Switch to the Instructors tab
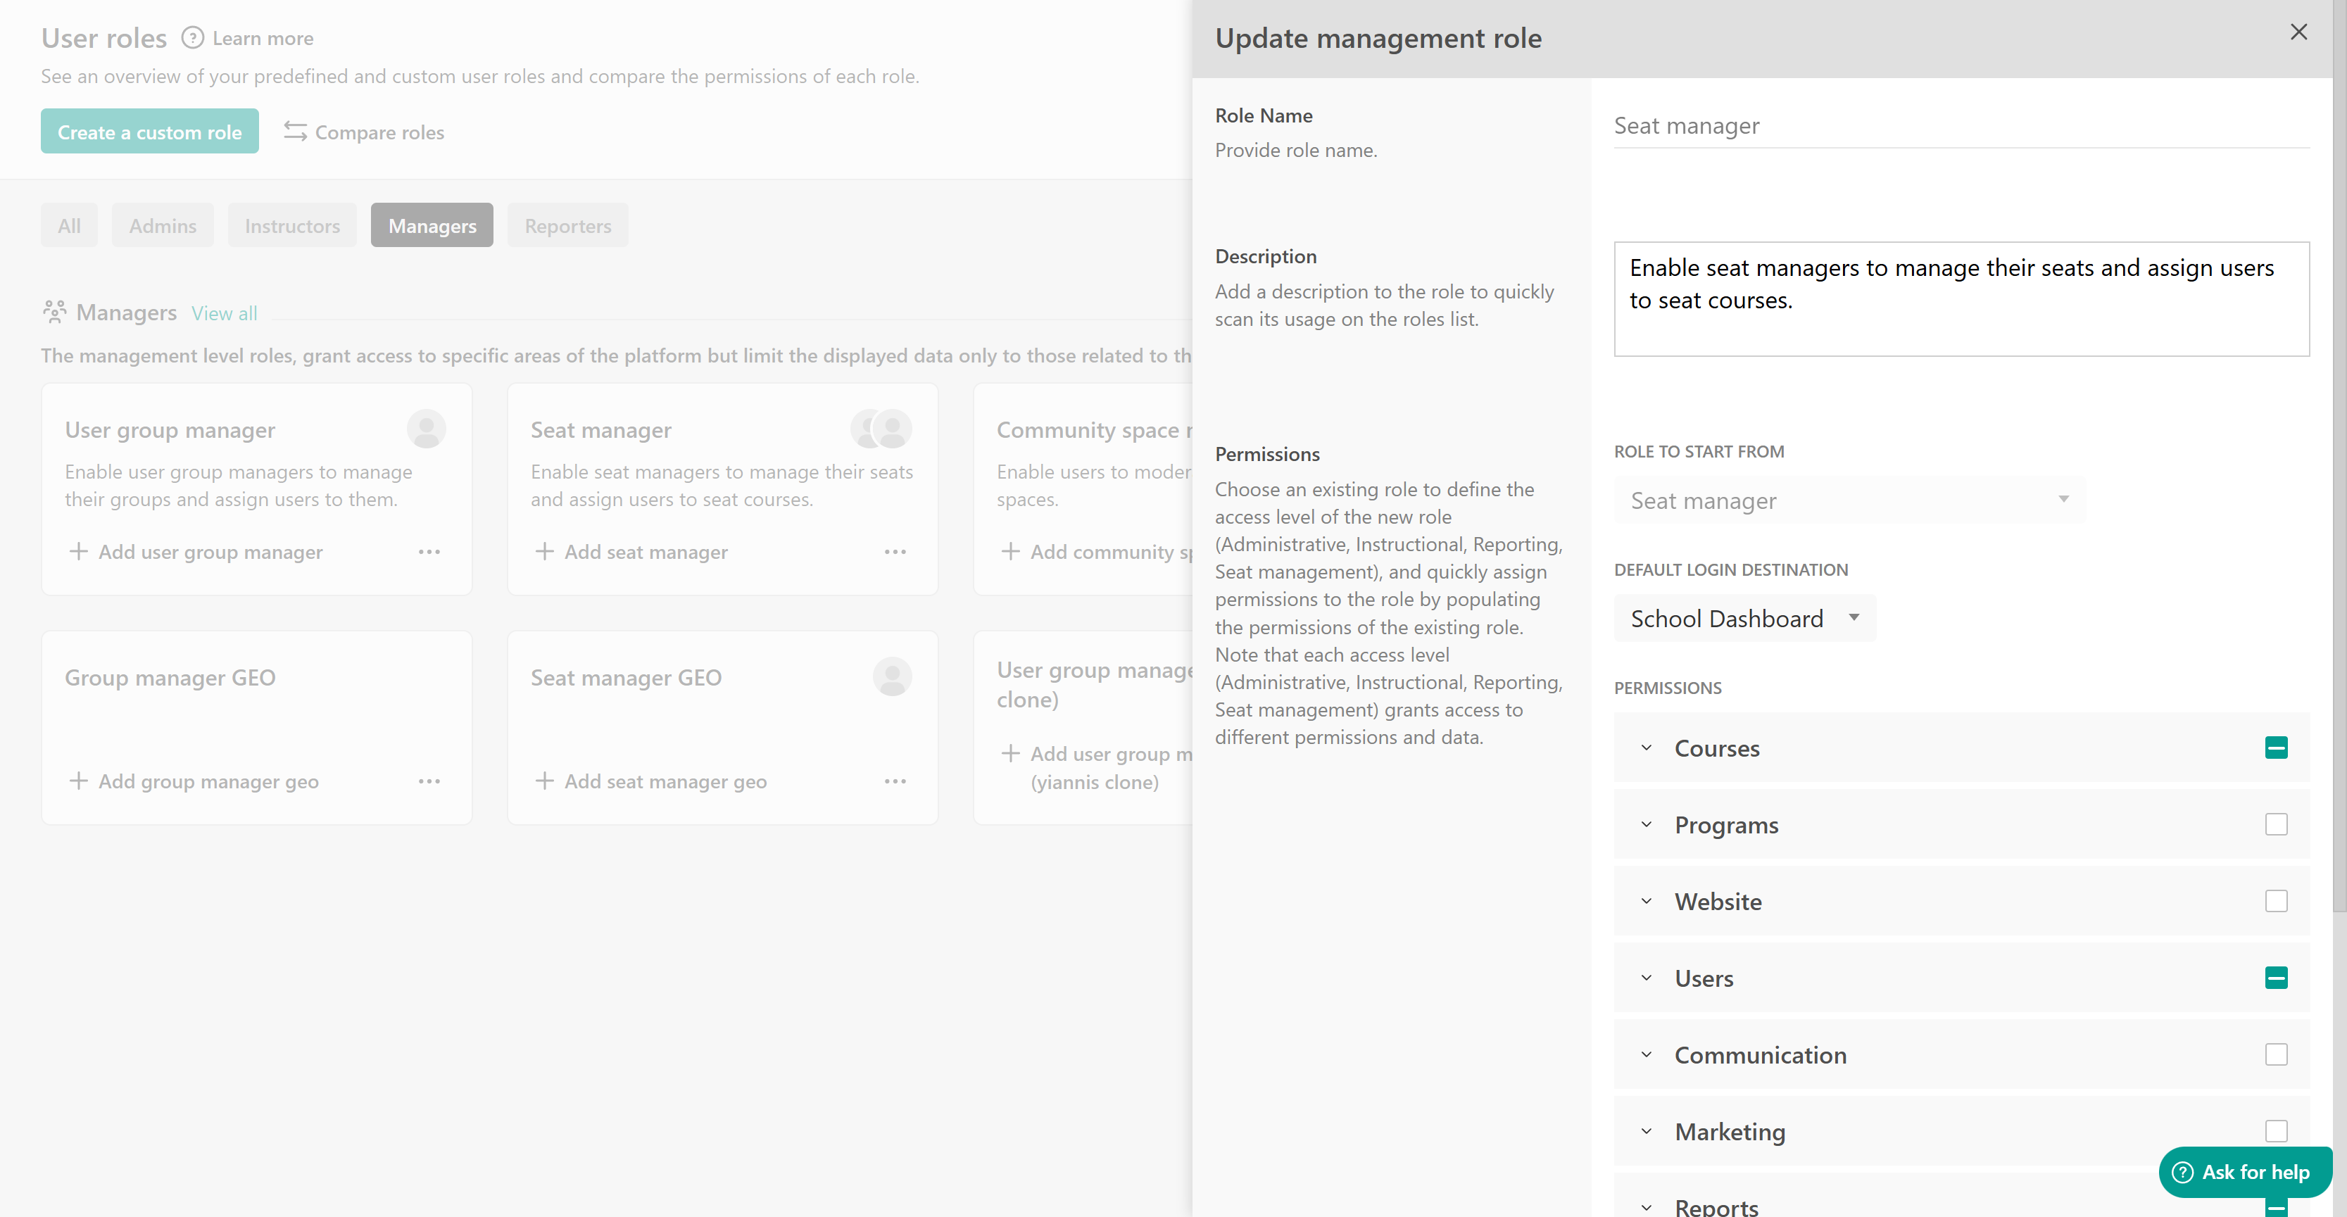Image resolution: width=2347 pixels, height=1217 pixels. 291,226
